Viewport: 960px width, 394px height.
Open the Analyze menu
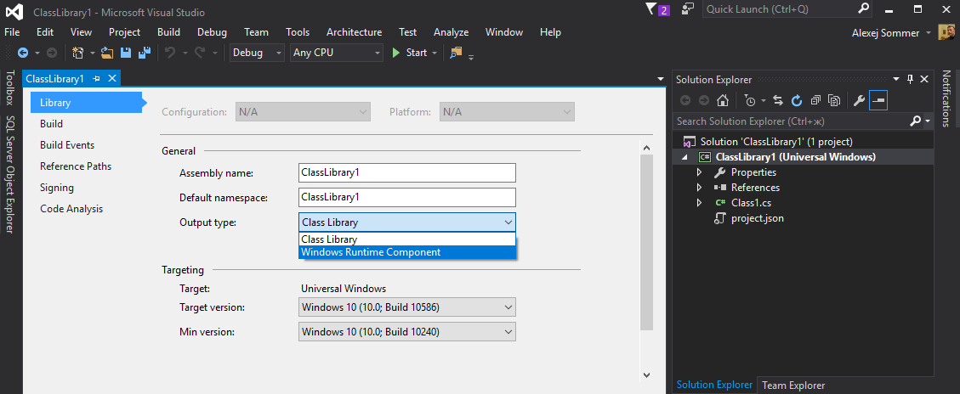452,32
